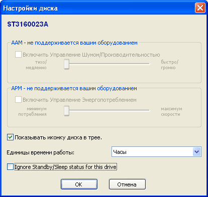
Task: Click the APM - не поддерживается group title
Action: (74, 88)
